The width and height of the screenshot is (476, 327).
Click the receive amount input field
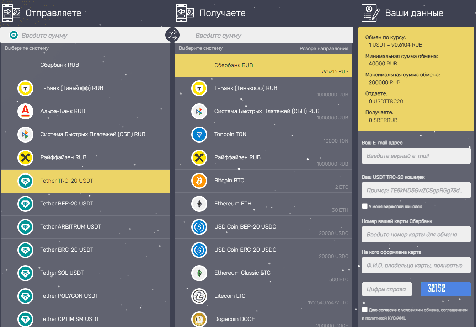(x=263, y=35)
